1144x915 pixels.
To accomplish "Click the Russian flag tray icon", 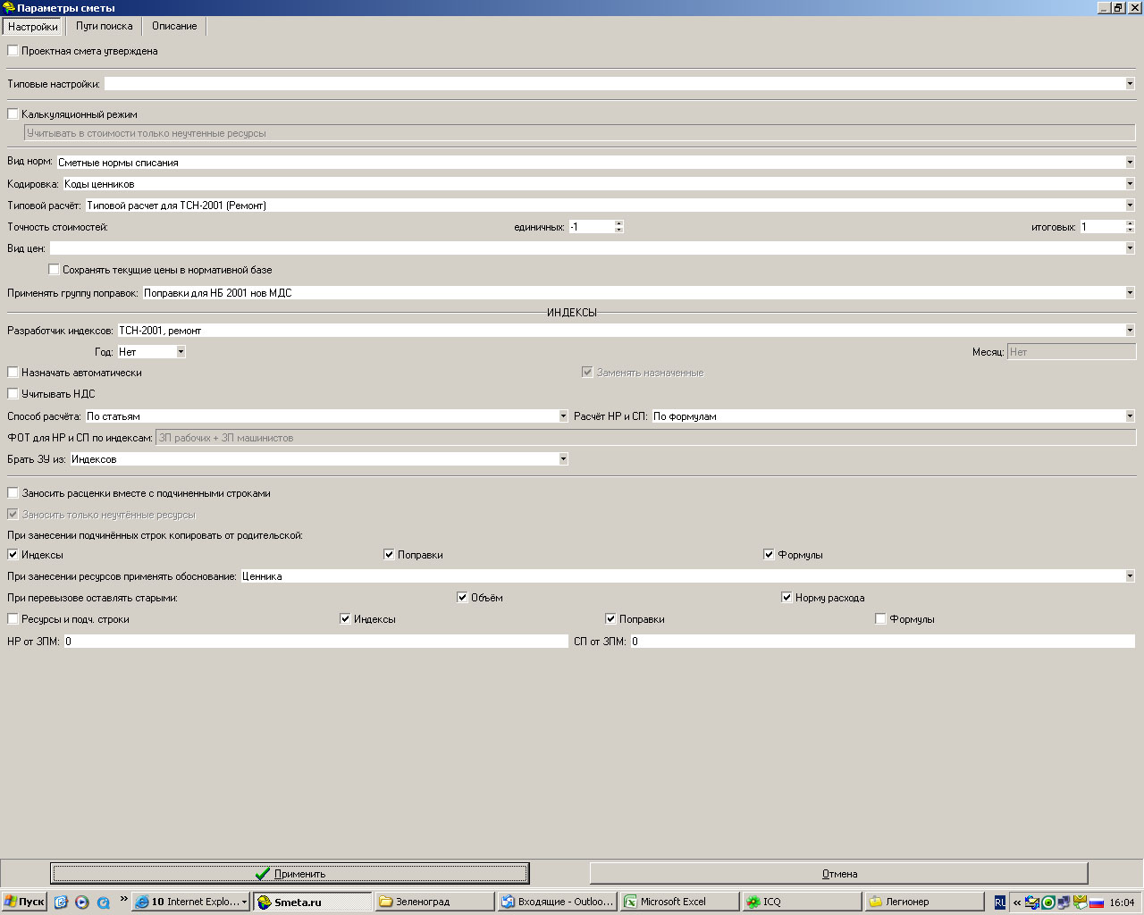I will 1097,903.
